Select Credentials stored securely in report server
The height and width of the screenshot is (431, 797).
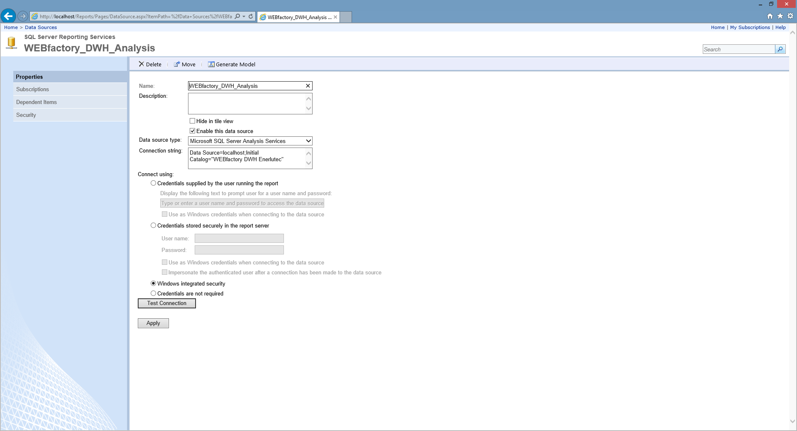pyautogui.click(x=154, y=225)
